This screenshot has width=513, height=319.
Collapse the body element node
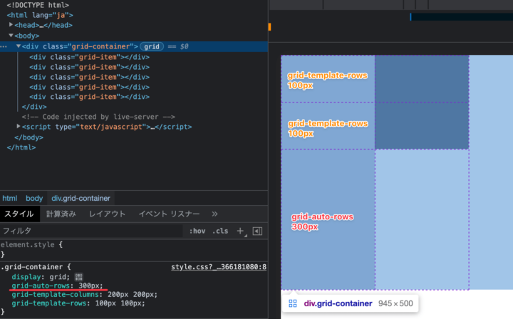[x=11, y=36]
